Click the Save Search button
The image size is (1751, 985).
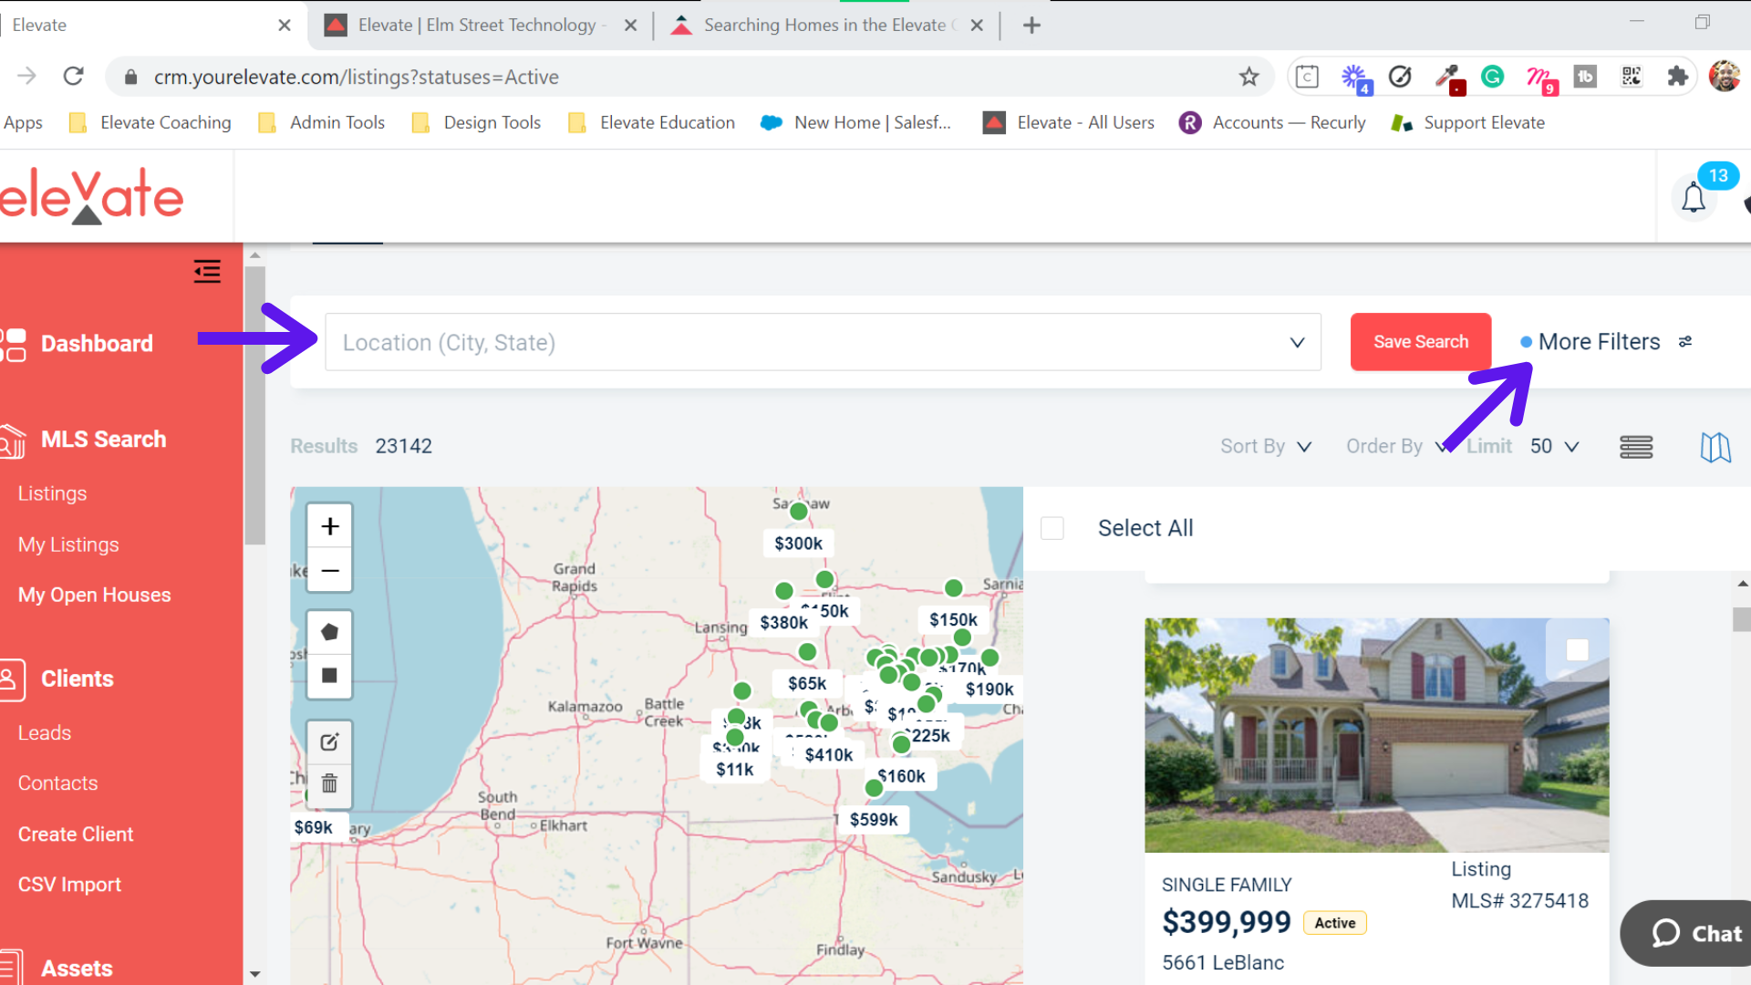[1421, 342]
